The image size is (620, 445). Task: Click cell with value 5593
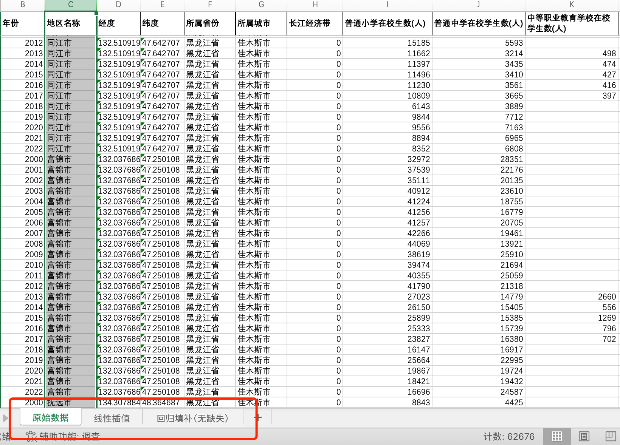click(x=479, y=43)
